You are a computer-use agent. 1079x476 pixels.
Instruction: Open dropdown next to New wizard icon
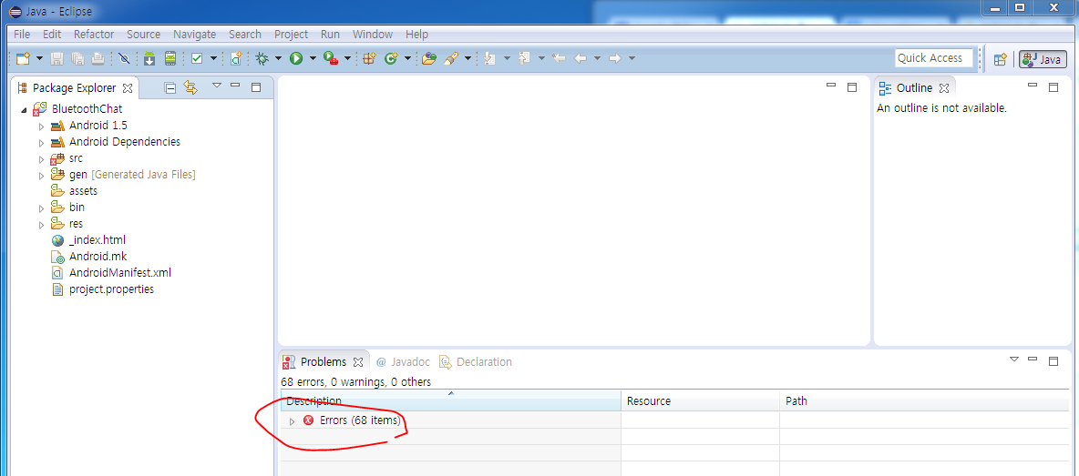point(39,59)
